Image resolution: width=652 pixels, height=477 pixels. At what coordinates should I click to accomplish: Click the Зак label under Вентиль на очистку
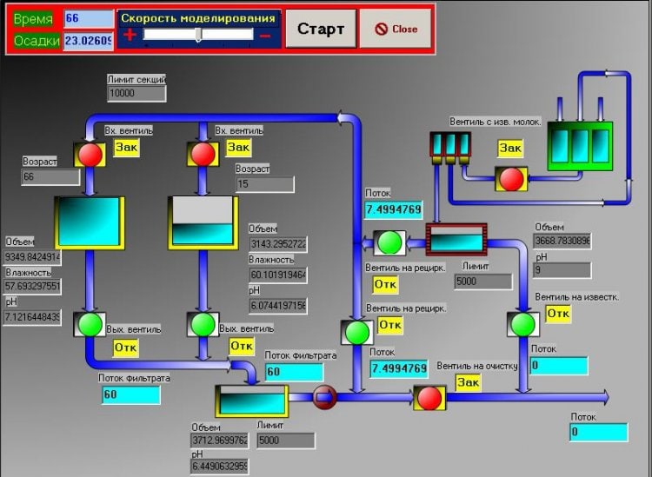[x=468, y=382]
